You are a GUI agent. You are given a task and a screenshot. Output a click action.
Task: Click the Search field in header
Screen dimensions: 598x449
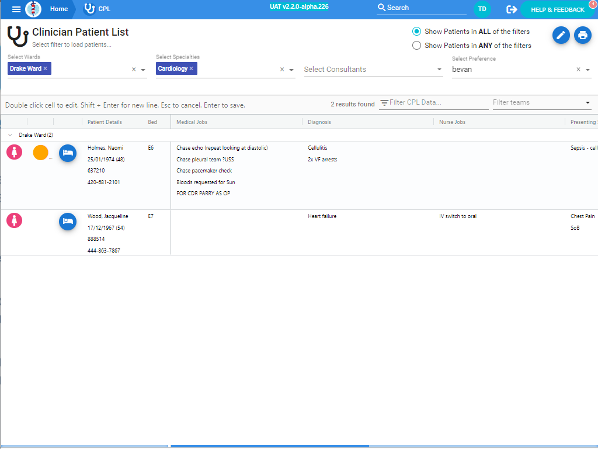click(422, 8)
